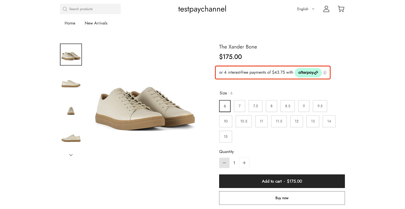Viewport: 405px width, 209px height.
Task: Open the user account icon
Action: tap(326, 9)
